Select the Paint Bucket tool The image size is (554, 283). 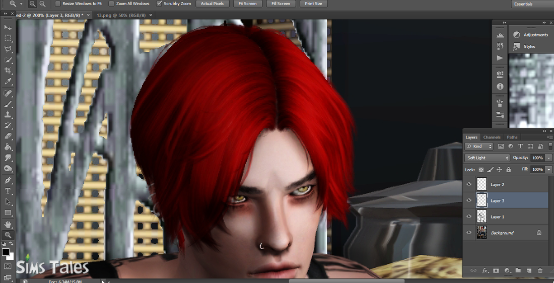[x=8, y=147]
